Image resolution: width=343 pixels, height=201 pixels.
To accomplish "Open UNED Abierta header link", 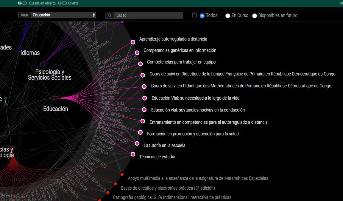I will 68,3.
